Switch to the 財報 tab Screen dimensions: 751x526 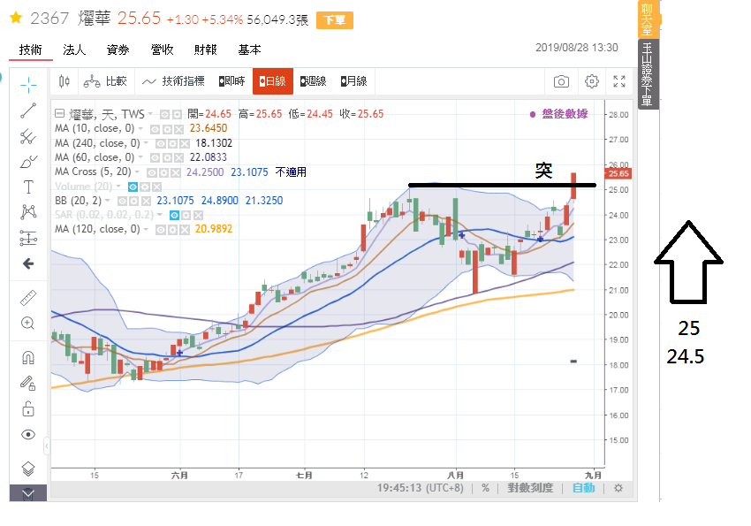click(206, 50)
